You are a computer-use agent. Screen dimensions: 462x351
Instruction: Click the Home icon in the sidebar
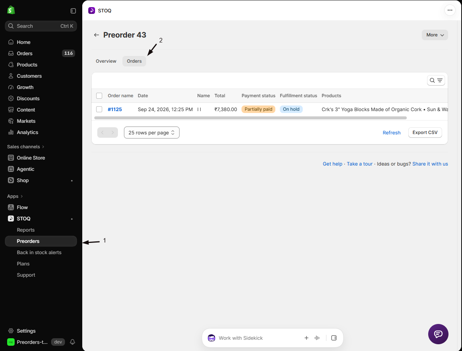pos(11,42)
